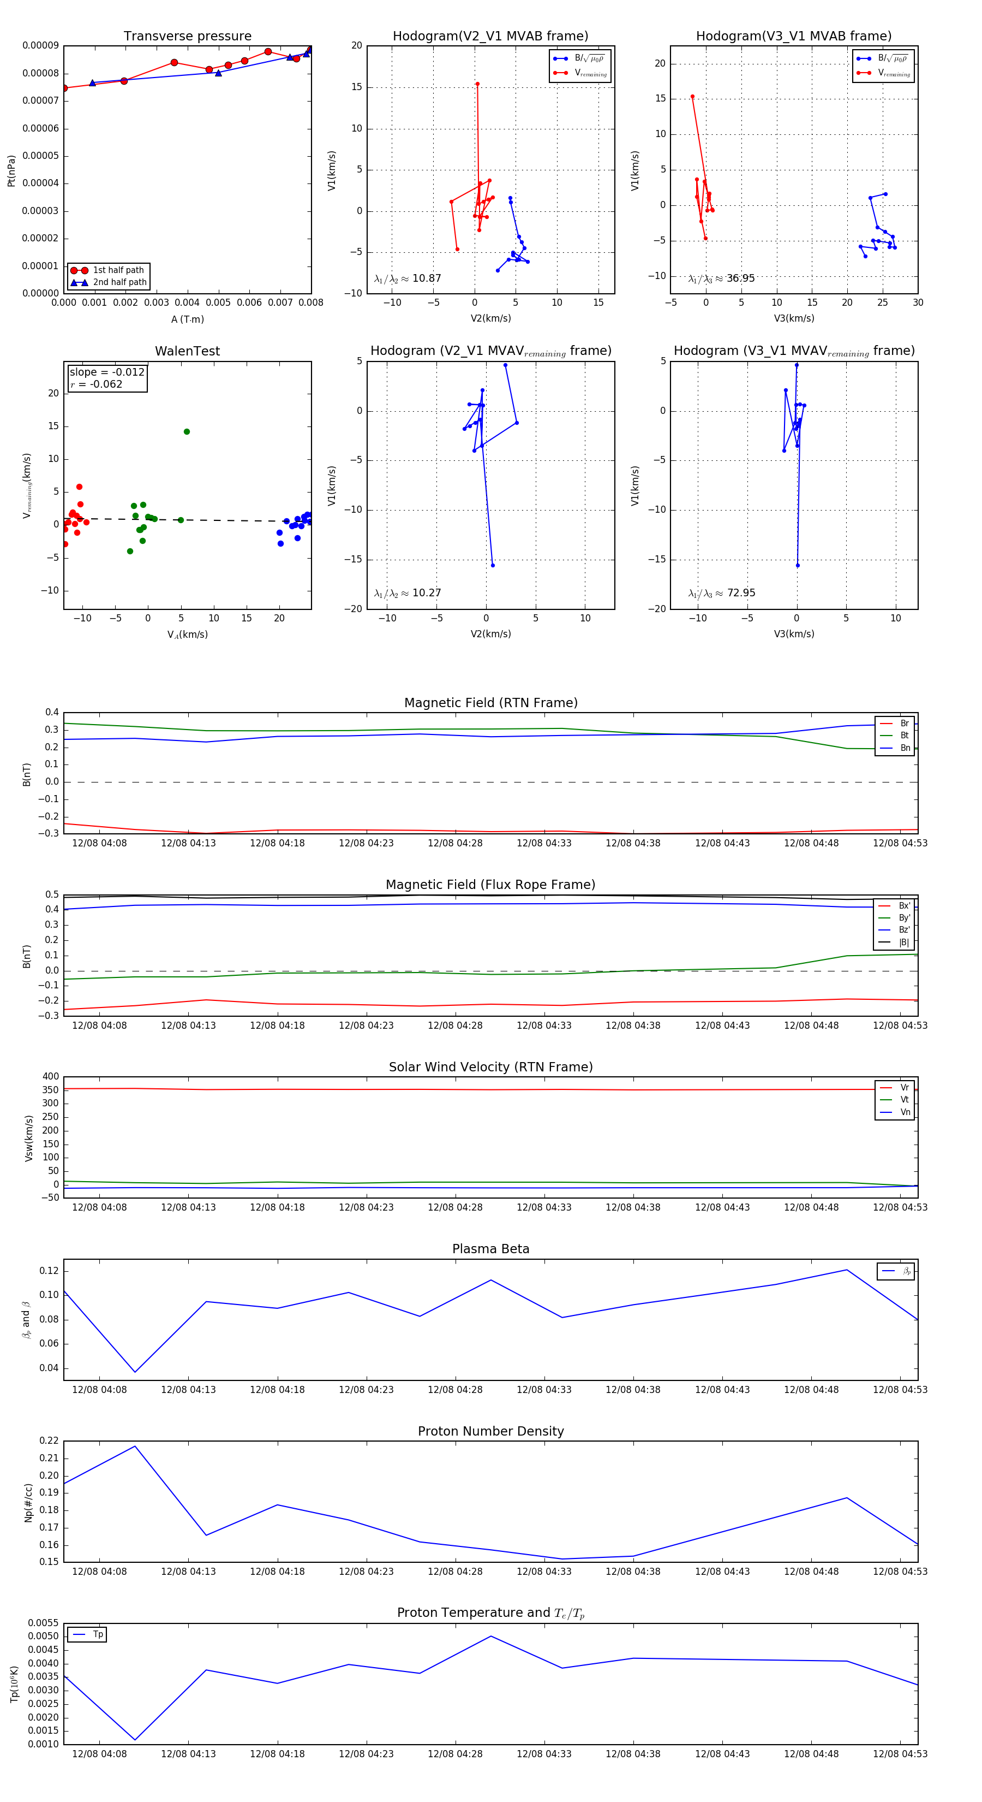Click the "Tp" legend entry

click(x=87, y=1635)
